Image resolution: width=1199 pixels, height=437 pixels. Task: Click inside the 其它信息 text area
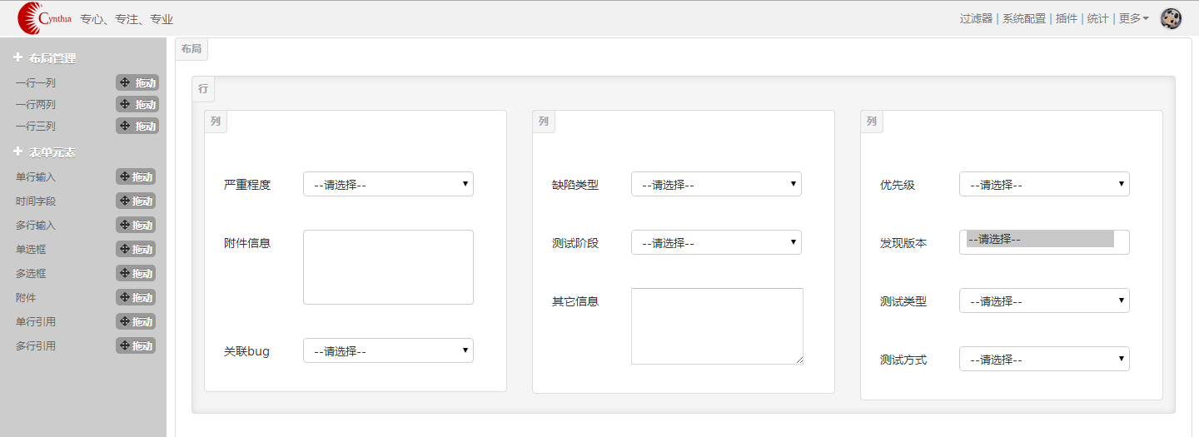tap(717, 325)
